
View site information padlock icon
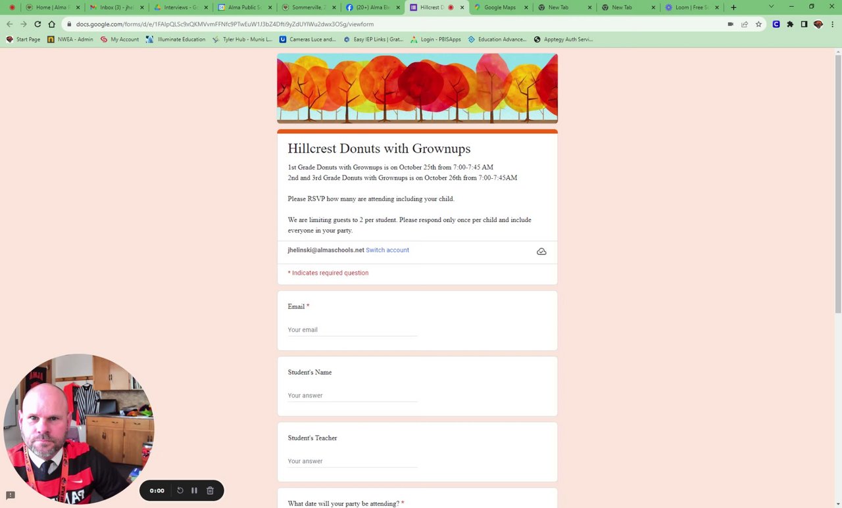tap(68, 24)
